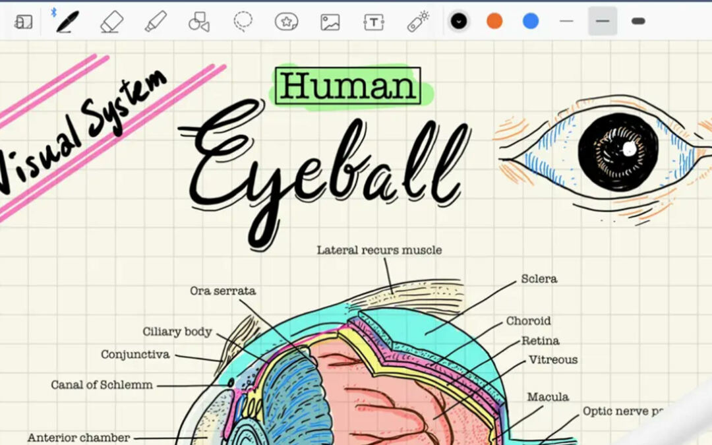Viewport: 712px width, 445px height.
Task: Pick the orange pen color
Action: tap(494, 21)
